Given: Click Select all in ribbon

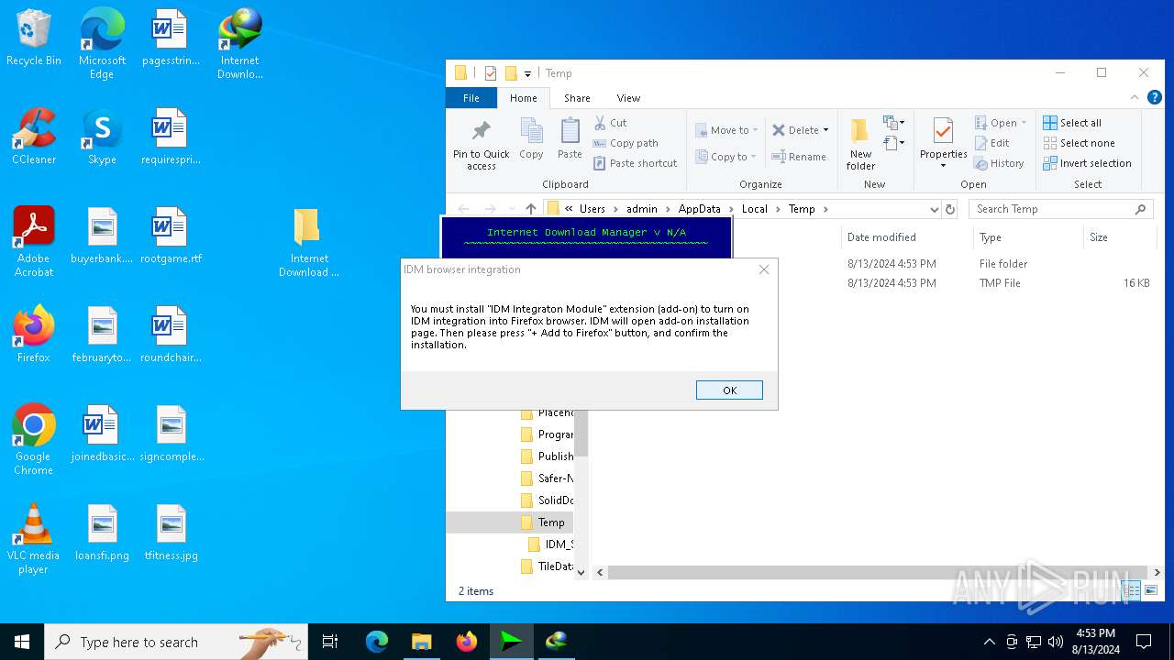Looking at the screenshot, I should point(1072,123).
